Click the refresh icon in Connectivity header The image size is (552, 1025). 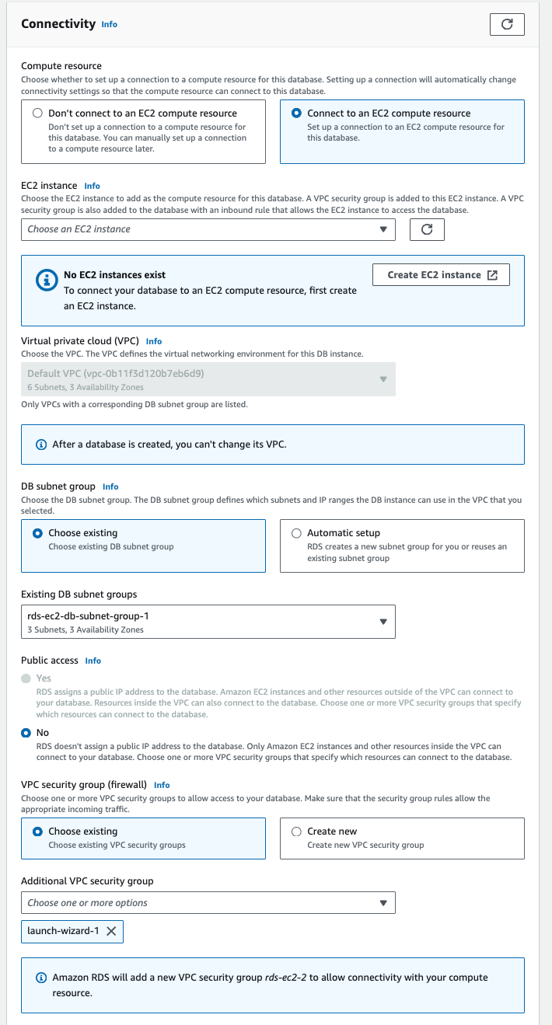506,24
